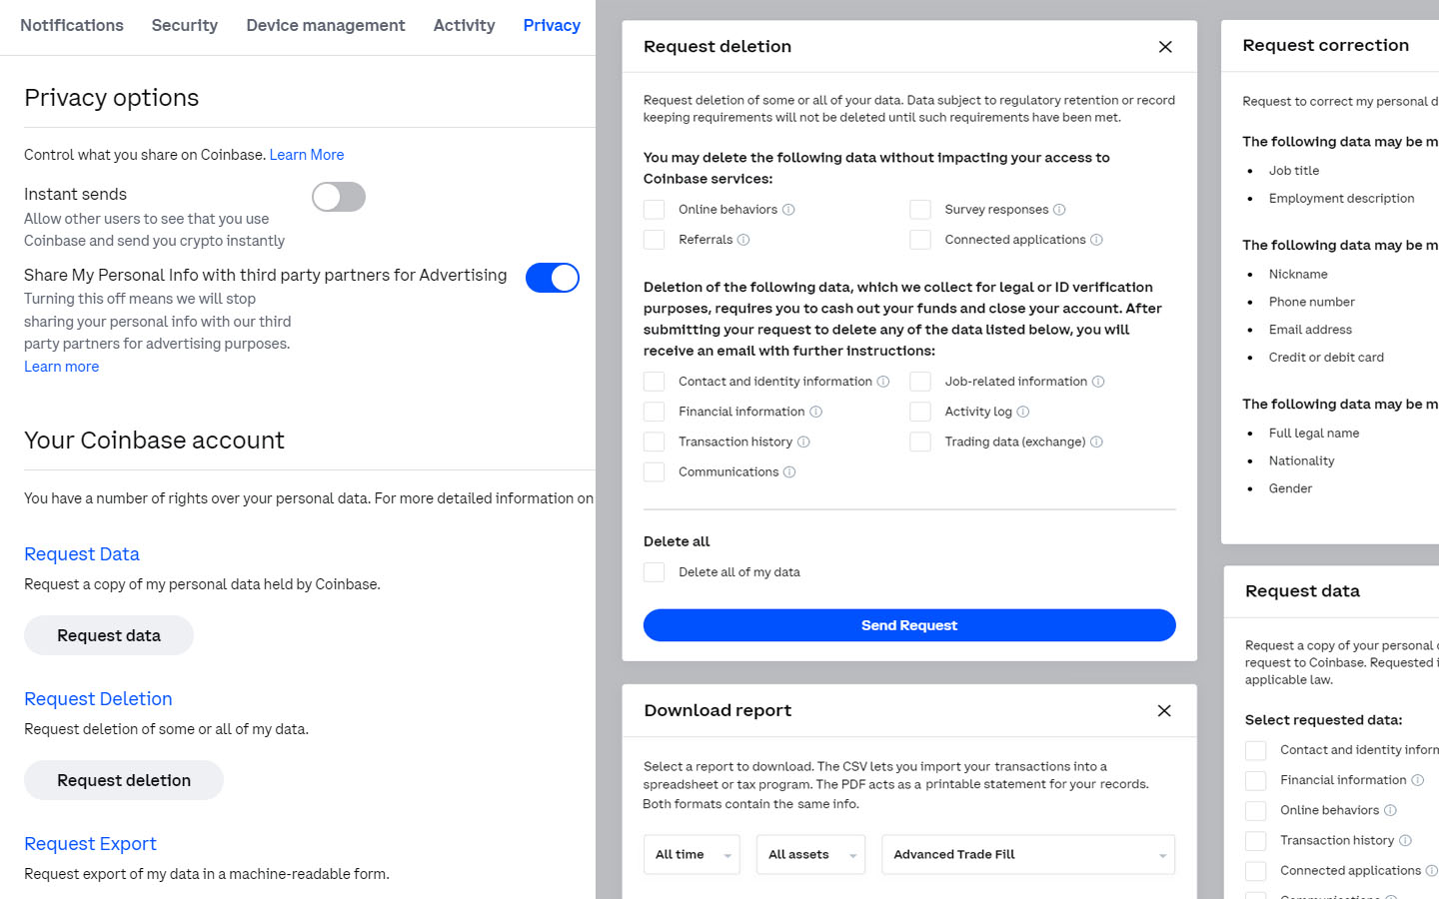Viewport: 1439px width, 899px height.
Task: Click info icon beside Transaction history in Request deletion
Action: [x=803, y=442]
